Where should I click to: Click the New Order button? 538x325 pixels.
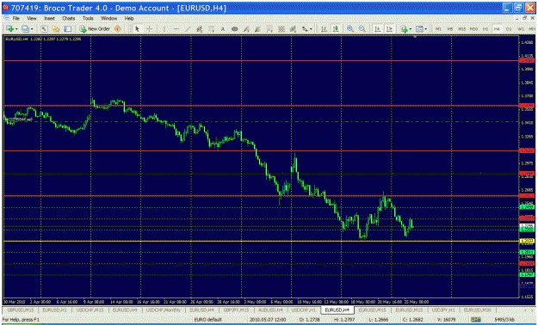95,29
